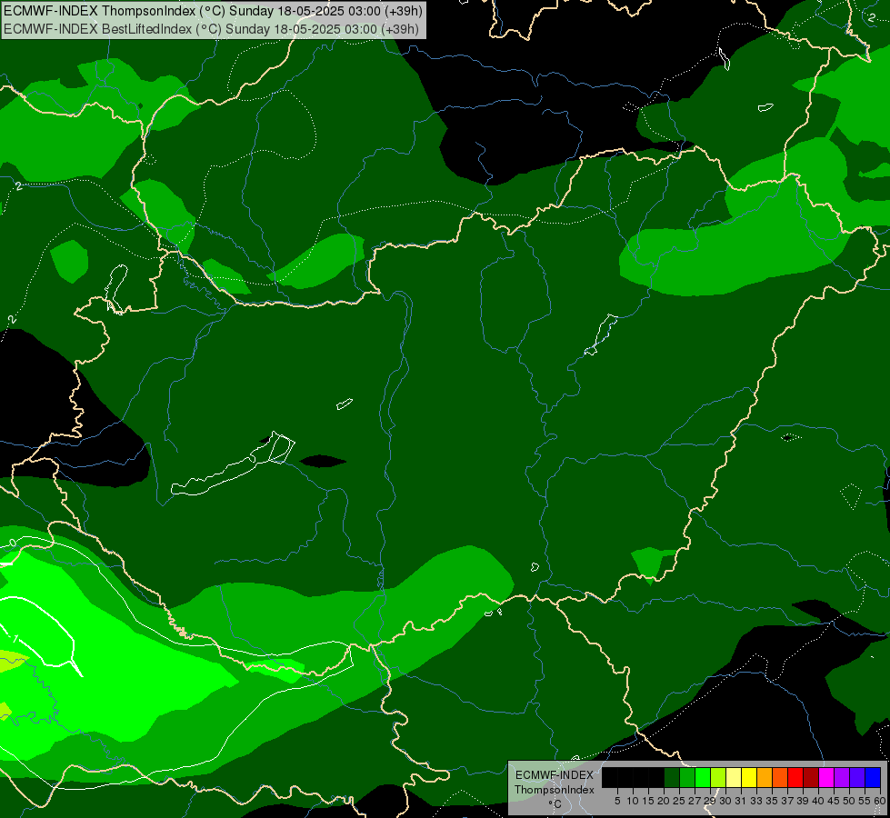The height and width of the screenshot is (818, 890).
Task: Click the medium green 25–27 legend swatch
Action: point(687,777)
